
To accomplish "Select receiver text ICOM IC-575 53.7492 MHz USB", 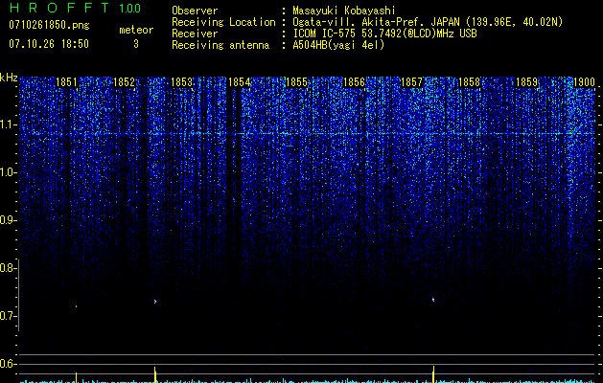I will tap(384, 34).
